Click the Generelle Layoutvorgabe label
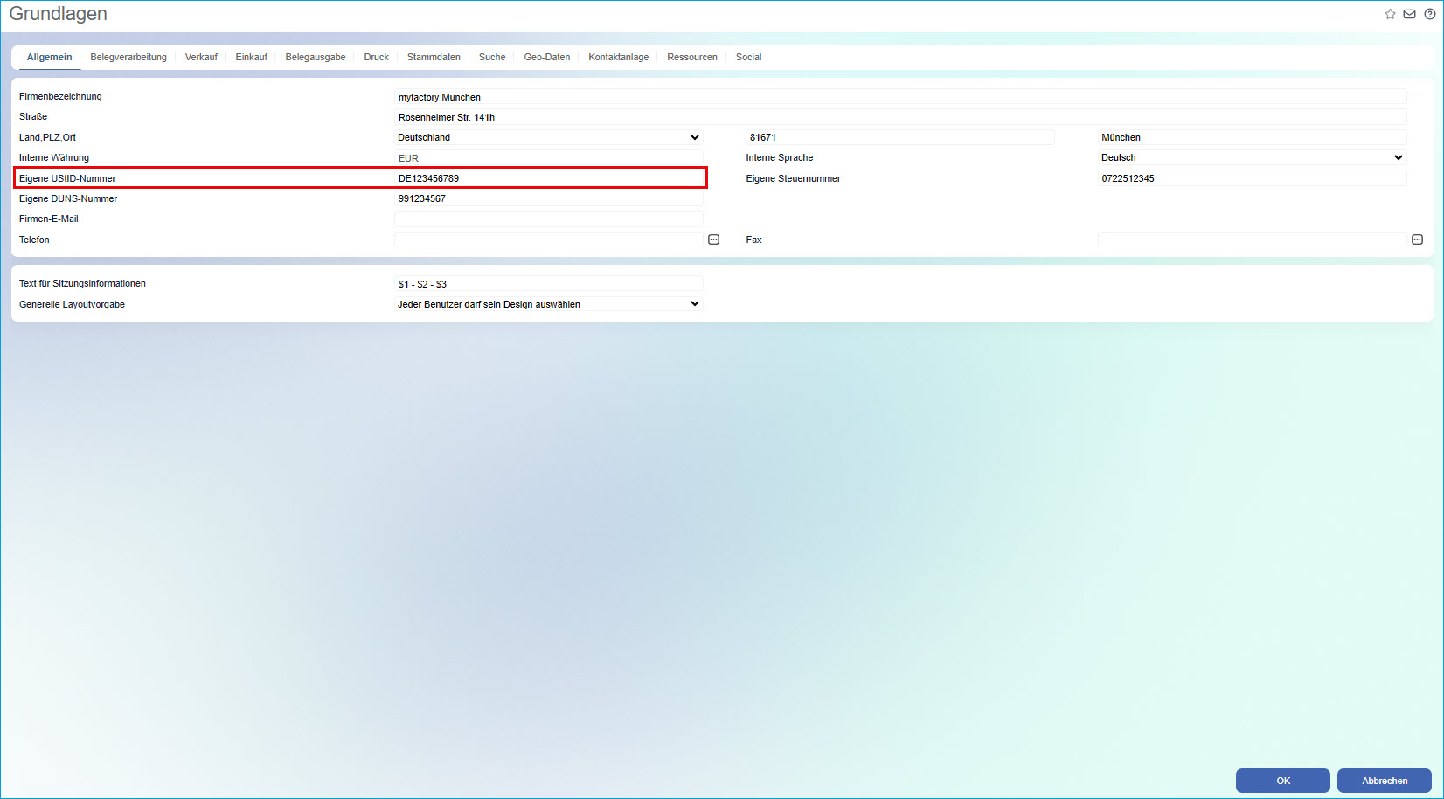1444x799 pixels. [72, 304]
